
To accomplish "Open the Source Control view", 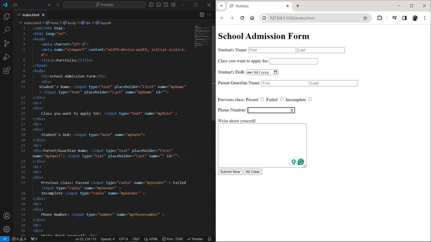I will 6,43.
